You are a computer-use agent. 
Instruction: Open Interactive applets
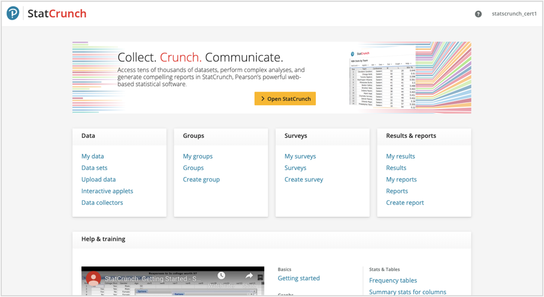[x=107, y=191]
